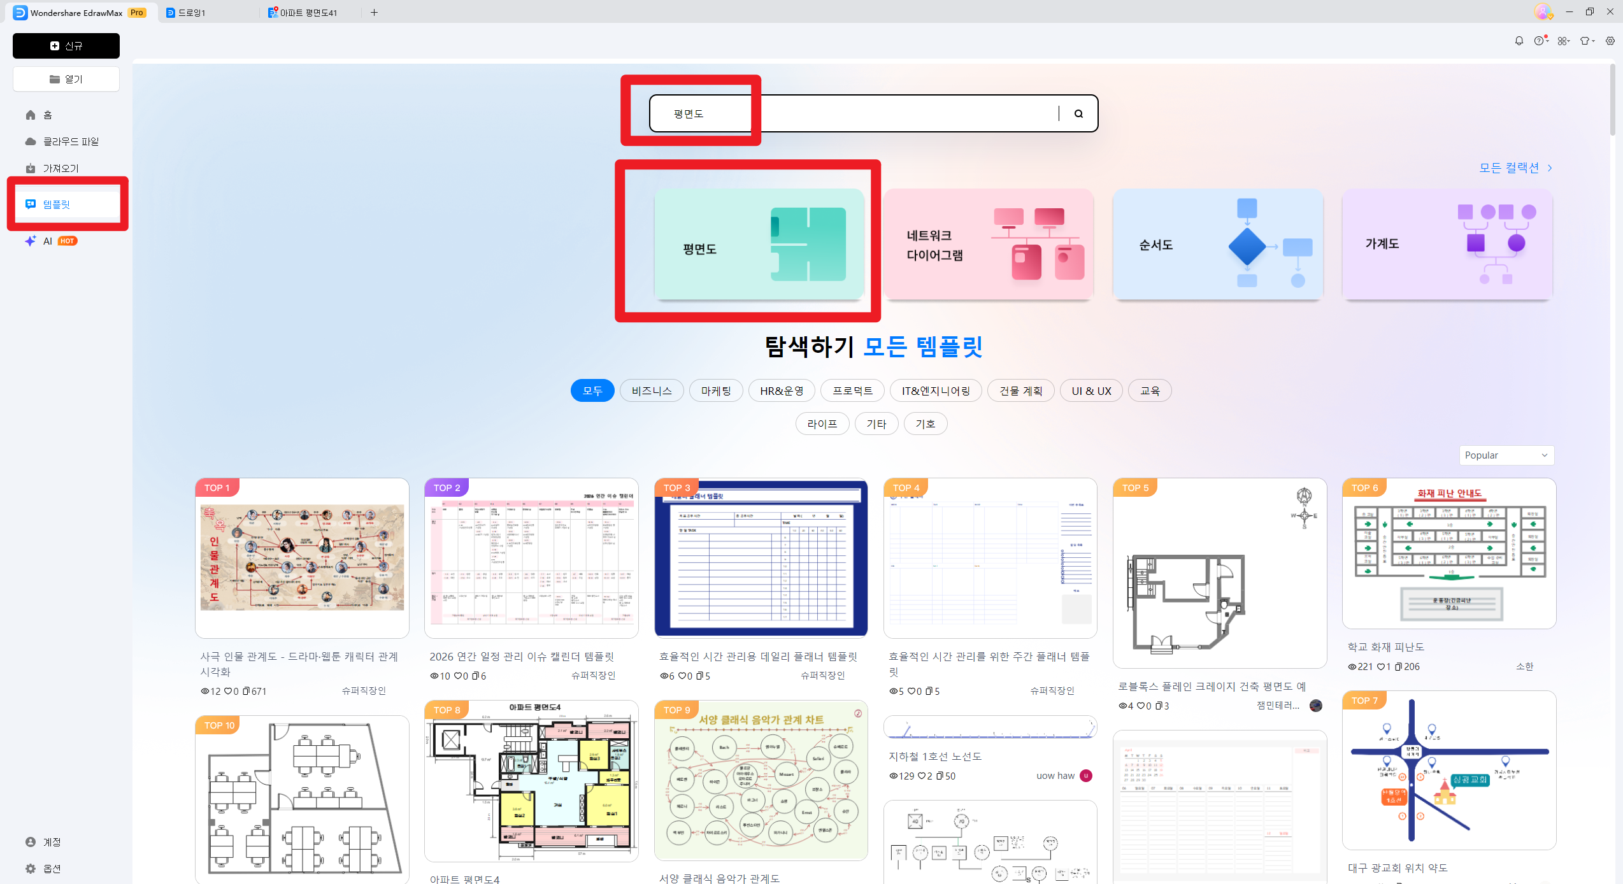Image resolution: width=1623 pixels, height=884 pixels.
Task: Switch to the 아파트 평면도41 tab
Action: coord(308,12)
